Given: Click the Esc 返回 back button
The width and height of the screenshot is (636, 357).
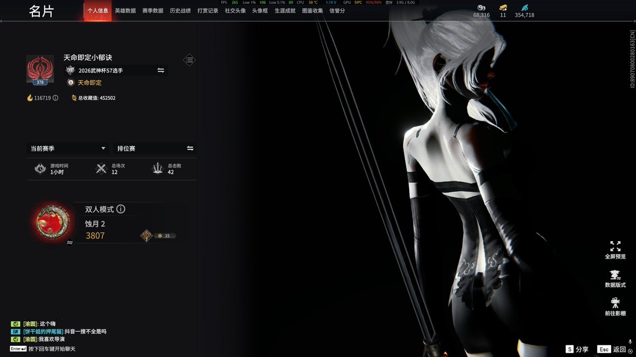Looking at the screenshot, I should coord(611,349).
